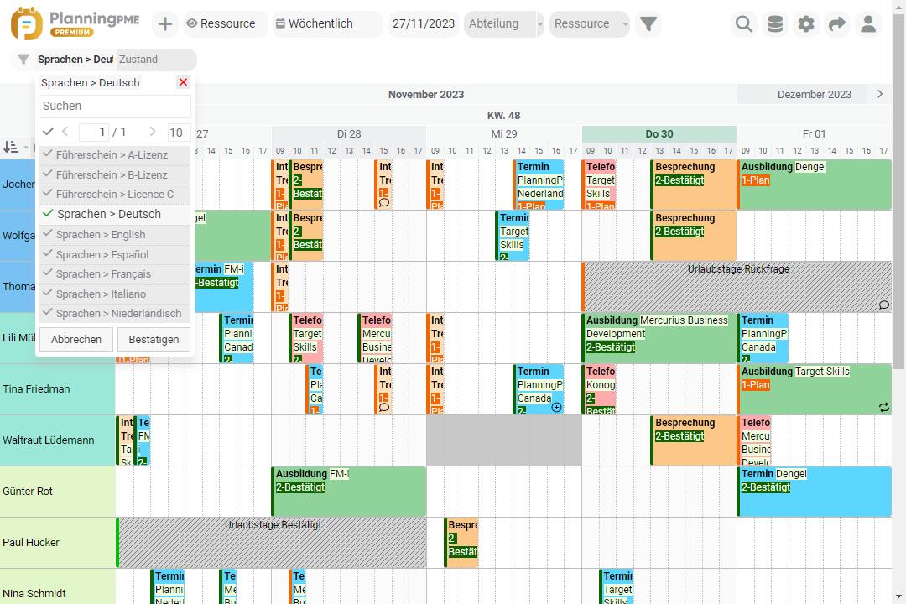Open the settings gear icon
The height and width of the screenshot is (604, 906).
click(806, 24)
